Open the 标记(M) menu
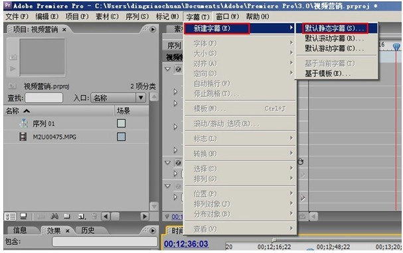This screenshot has height=253, width=403. (x=167, y=17)
